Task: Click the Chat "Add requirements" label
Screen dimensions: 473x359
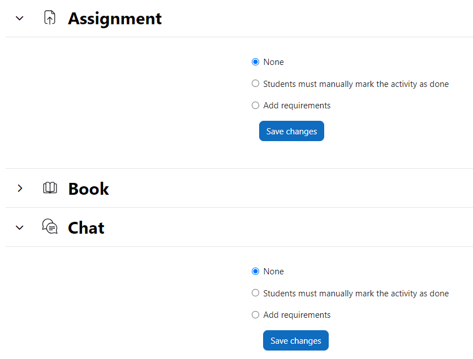Action: pos(297,315)
